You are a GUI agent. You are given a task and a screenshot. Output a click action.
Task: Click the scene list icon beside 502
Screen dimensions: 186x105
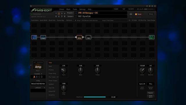click(x=76, y=16)
